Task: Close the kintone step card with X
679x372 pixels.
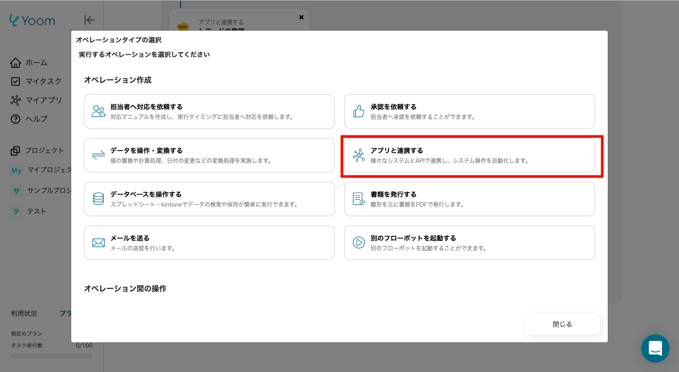Action: pyautogui.click(x=301, y=17)
